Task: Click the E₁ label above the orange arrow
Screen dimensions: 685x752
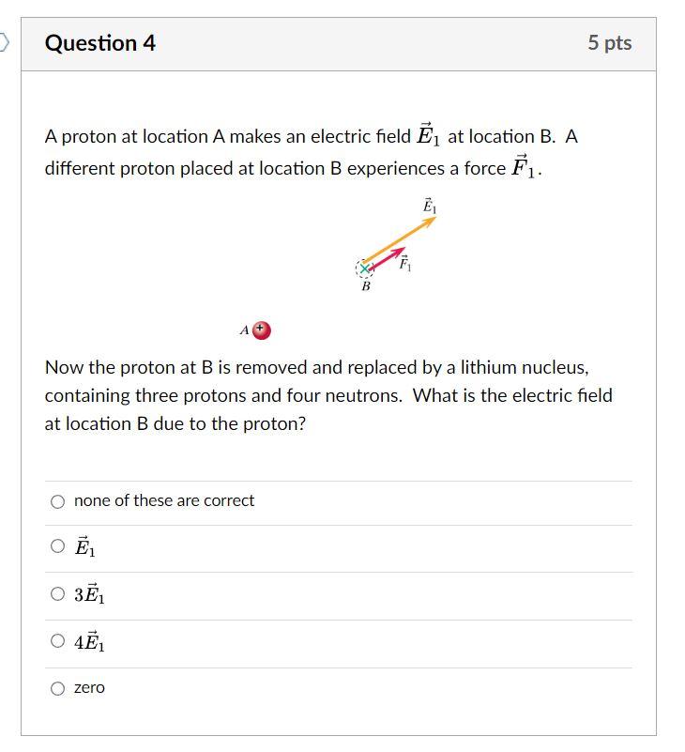Action: [x=428, y=205]
